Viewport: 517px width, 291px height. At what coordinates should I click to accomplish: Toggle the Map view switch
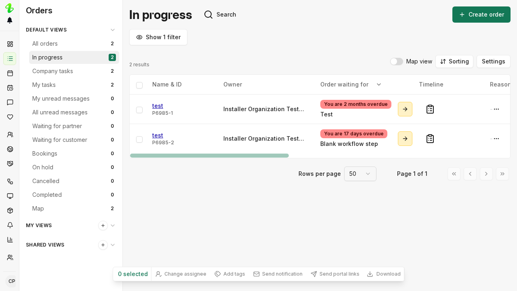coord(397,61)
